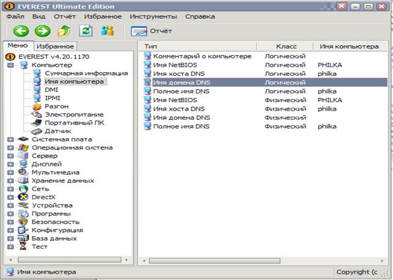Click the База данных icon
This screenshot has height=280, width=393.
pos(23,238)
